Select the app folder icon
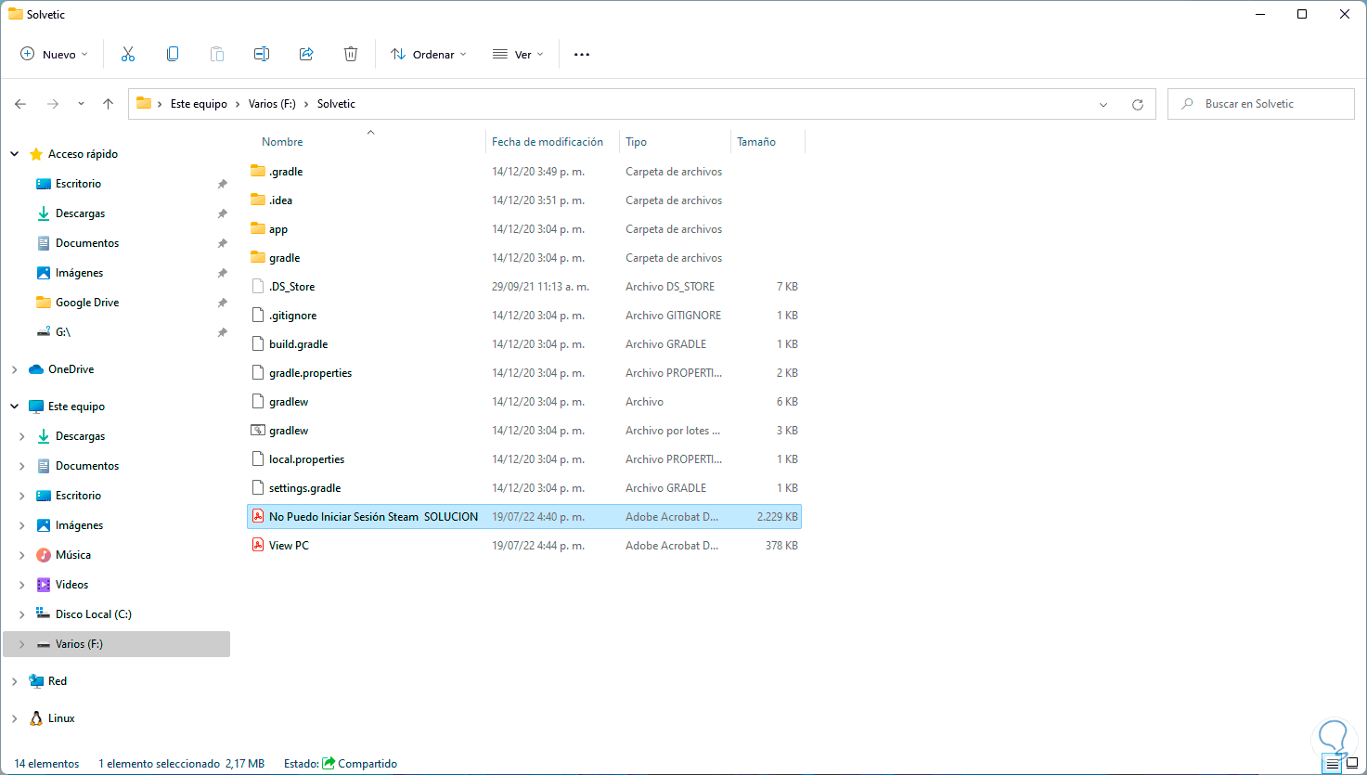Screen dimensions: 1367x775 [258, 229]
